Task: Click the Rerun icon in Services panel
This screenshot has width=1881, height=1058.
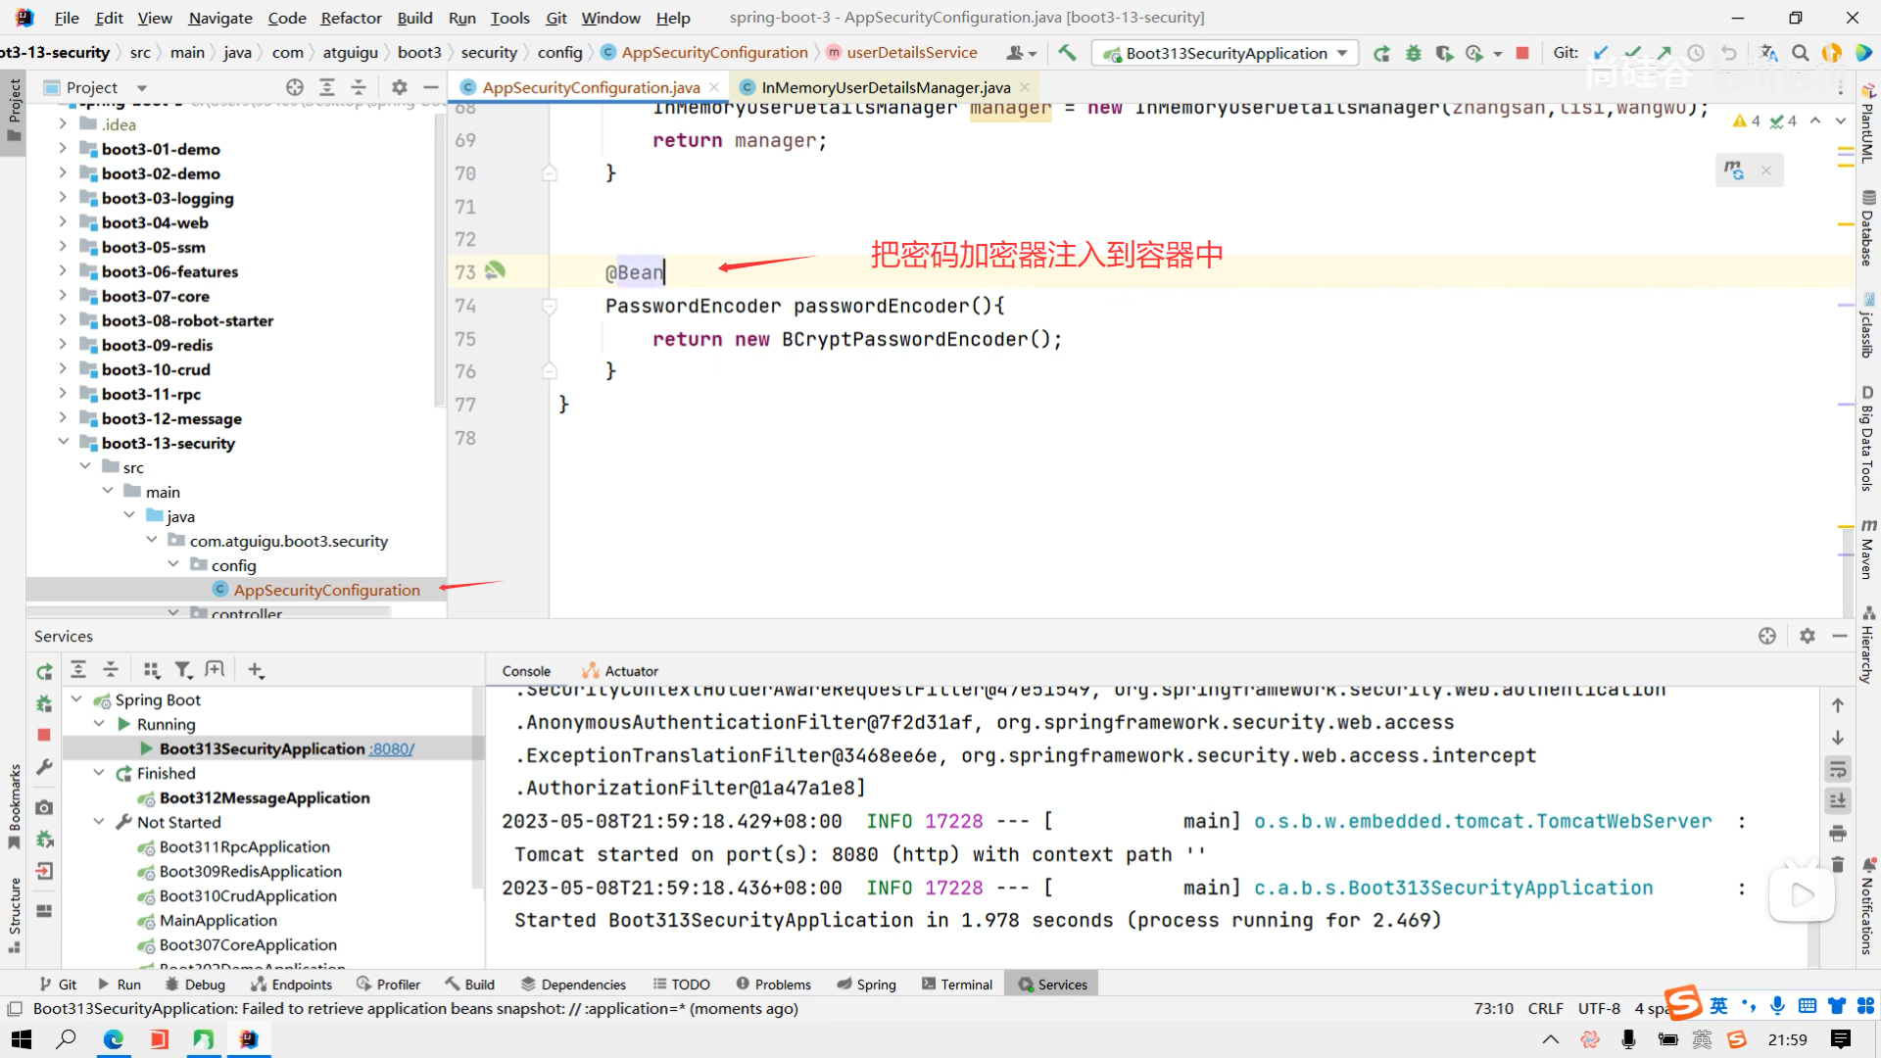Action: pos(44,671)
